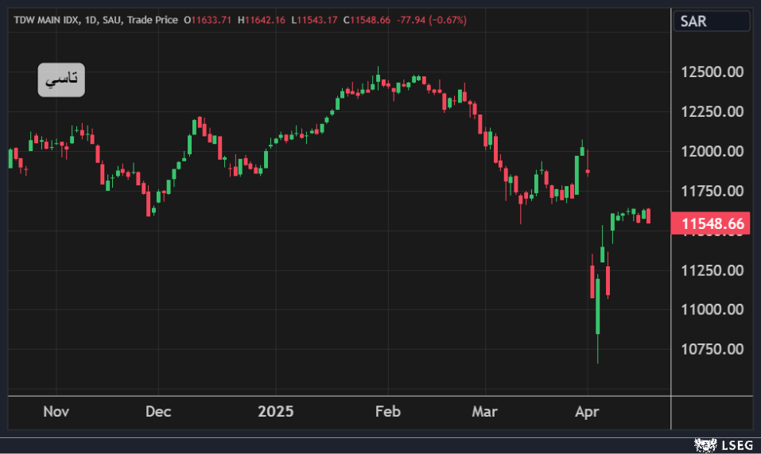Select the Mar marker on time axis

click(x=484, y=412)
